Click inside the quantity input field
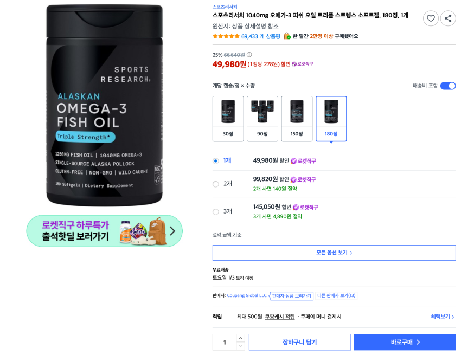This screenshot has width=461, height=355. (x=225, y=342)
